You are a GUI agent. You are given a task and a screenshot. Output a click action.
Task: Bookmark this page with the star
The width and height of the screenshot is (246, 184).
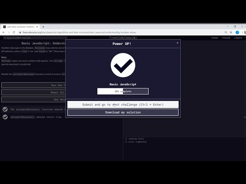pyautogui.click(x=231, y=32)
